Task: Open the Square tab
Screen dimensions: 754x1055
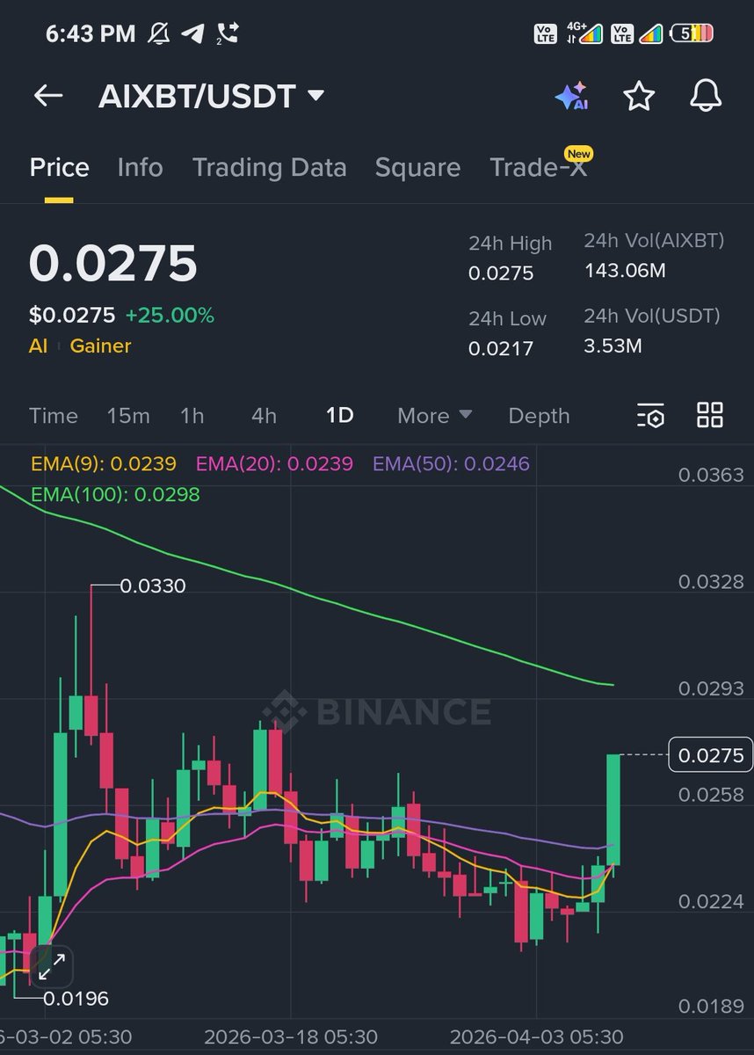Action: [418, 167]
